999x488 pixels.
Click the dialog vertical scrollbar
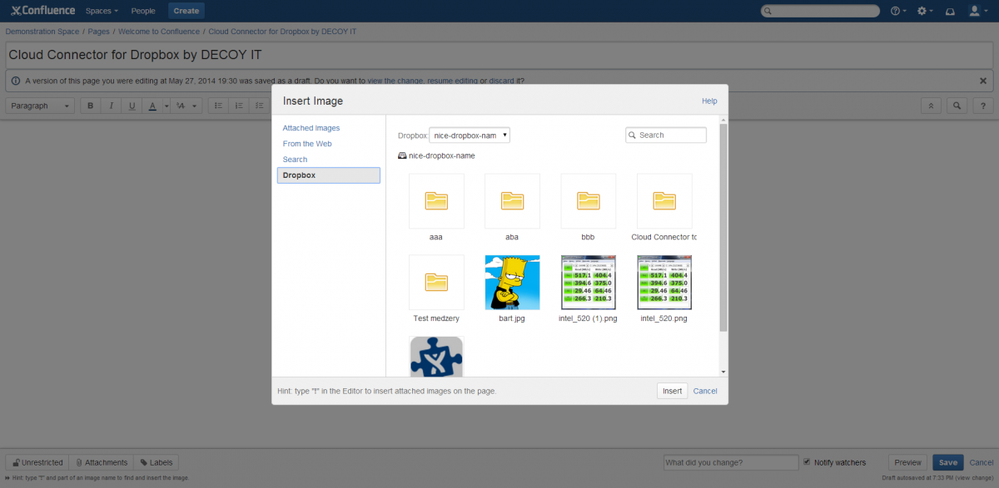(x=723, y=227)
